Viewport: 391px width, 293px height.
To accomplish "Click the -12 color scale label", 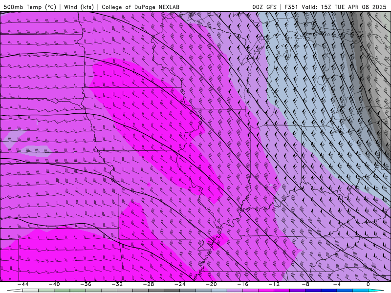I will (274, 284).
